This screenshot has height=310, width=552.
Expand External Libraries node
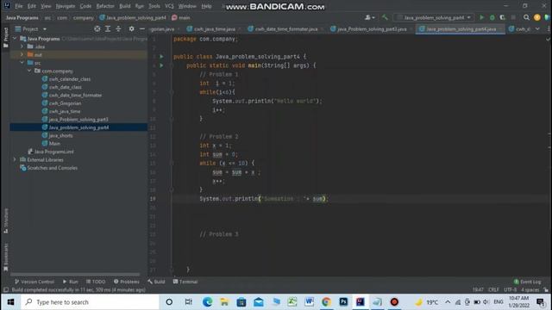[15, 159]
